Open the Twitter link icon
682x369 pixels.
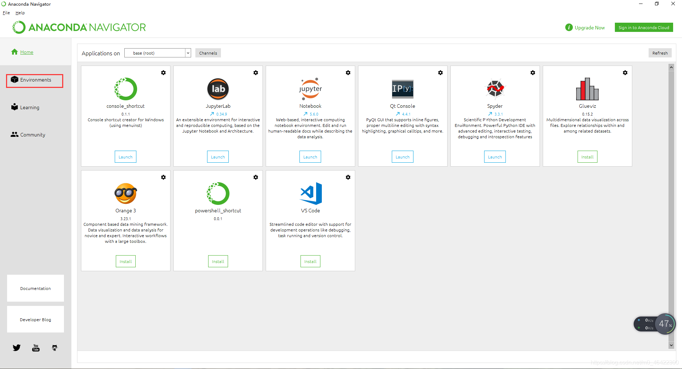pyautogui.click(x=17, y=348)
